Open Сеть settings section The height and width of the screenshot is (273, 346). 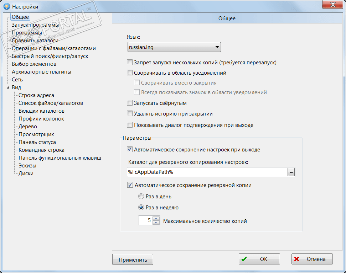click(17, 80)
